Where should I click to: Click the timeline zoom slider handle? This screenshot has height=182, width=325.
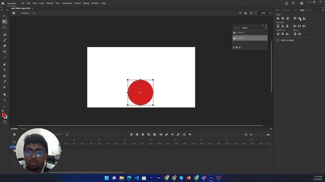pos(251,134)
